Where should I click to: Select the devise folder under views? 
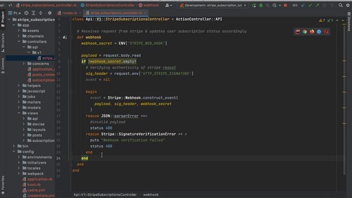coord(36,124)
